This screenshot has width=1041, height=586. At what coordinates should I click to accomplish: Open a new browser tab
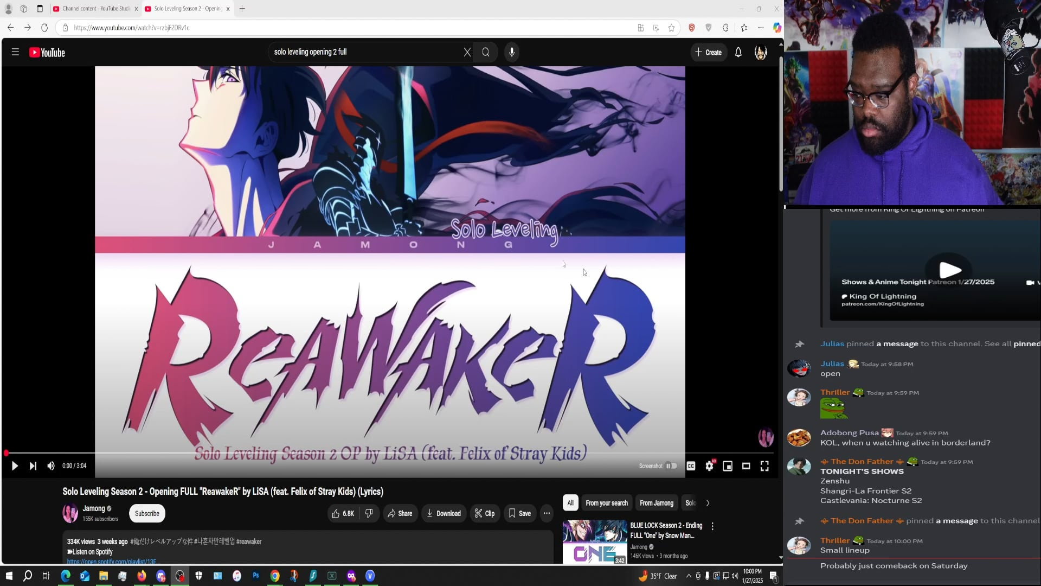tap(242, 9)
